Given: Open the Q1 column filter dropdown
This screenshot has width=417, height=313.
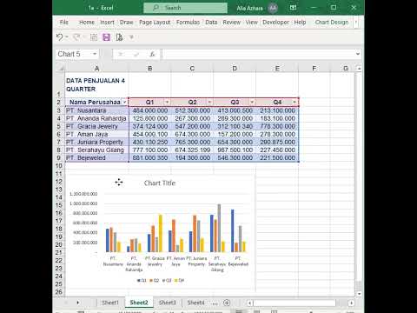Looking at the screenshot, I should pos(167,103).
